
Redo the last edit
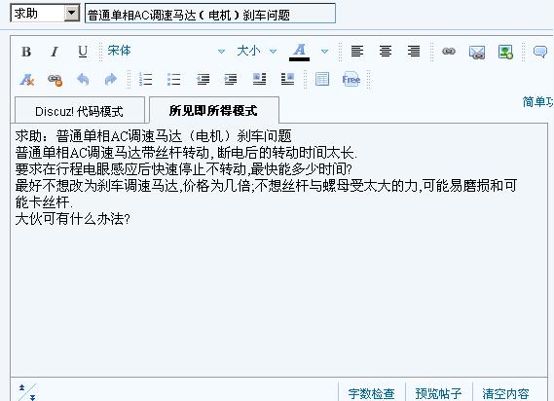click(x=111, y=80)
